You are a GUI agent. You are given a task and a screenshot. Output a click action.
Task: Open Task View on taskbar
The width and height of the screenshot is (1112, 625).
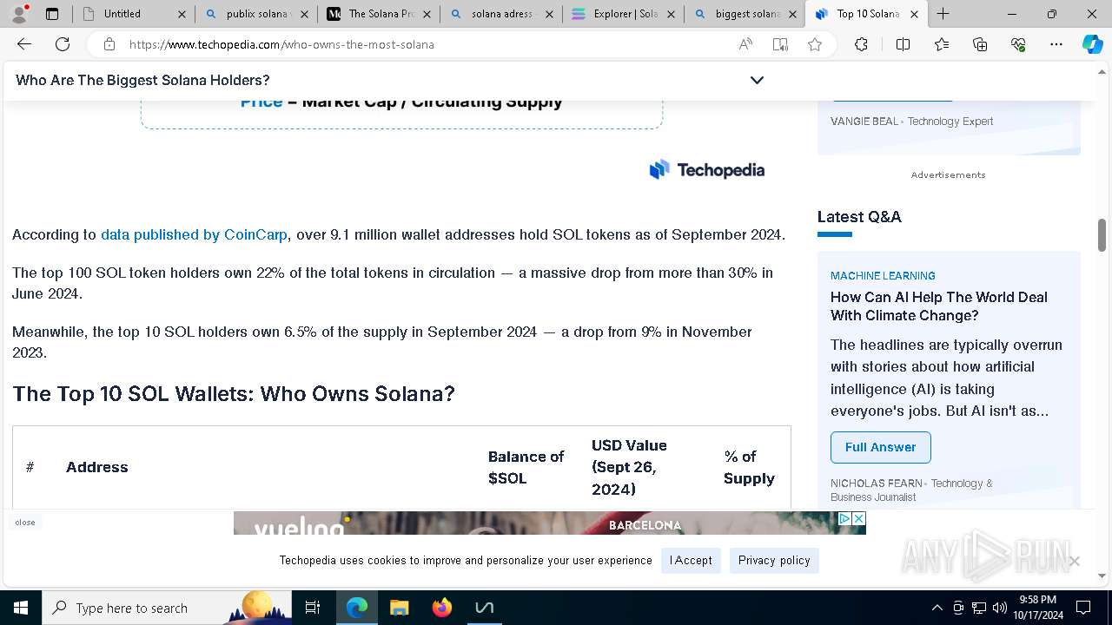click(313, 608)
